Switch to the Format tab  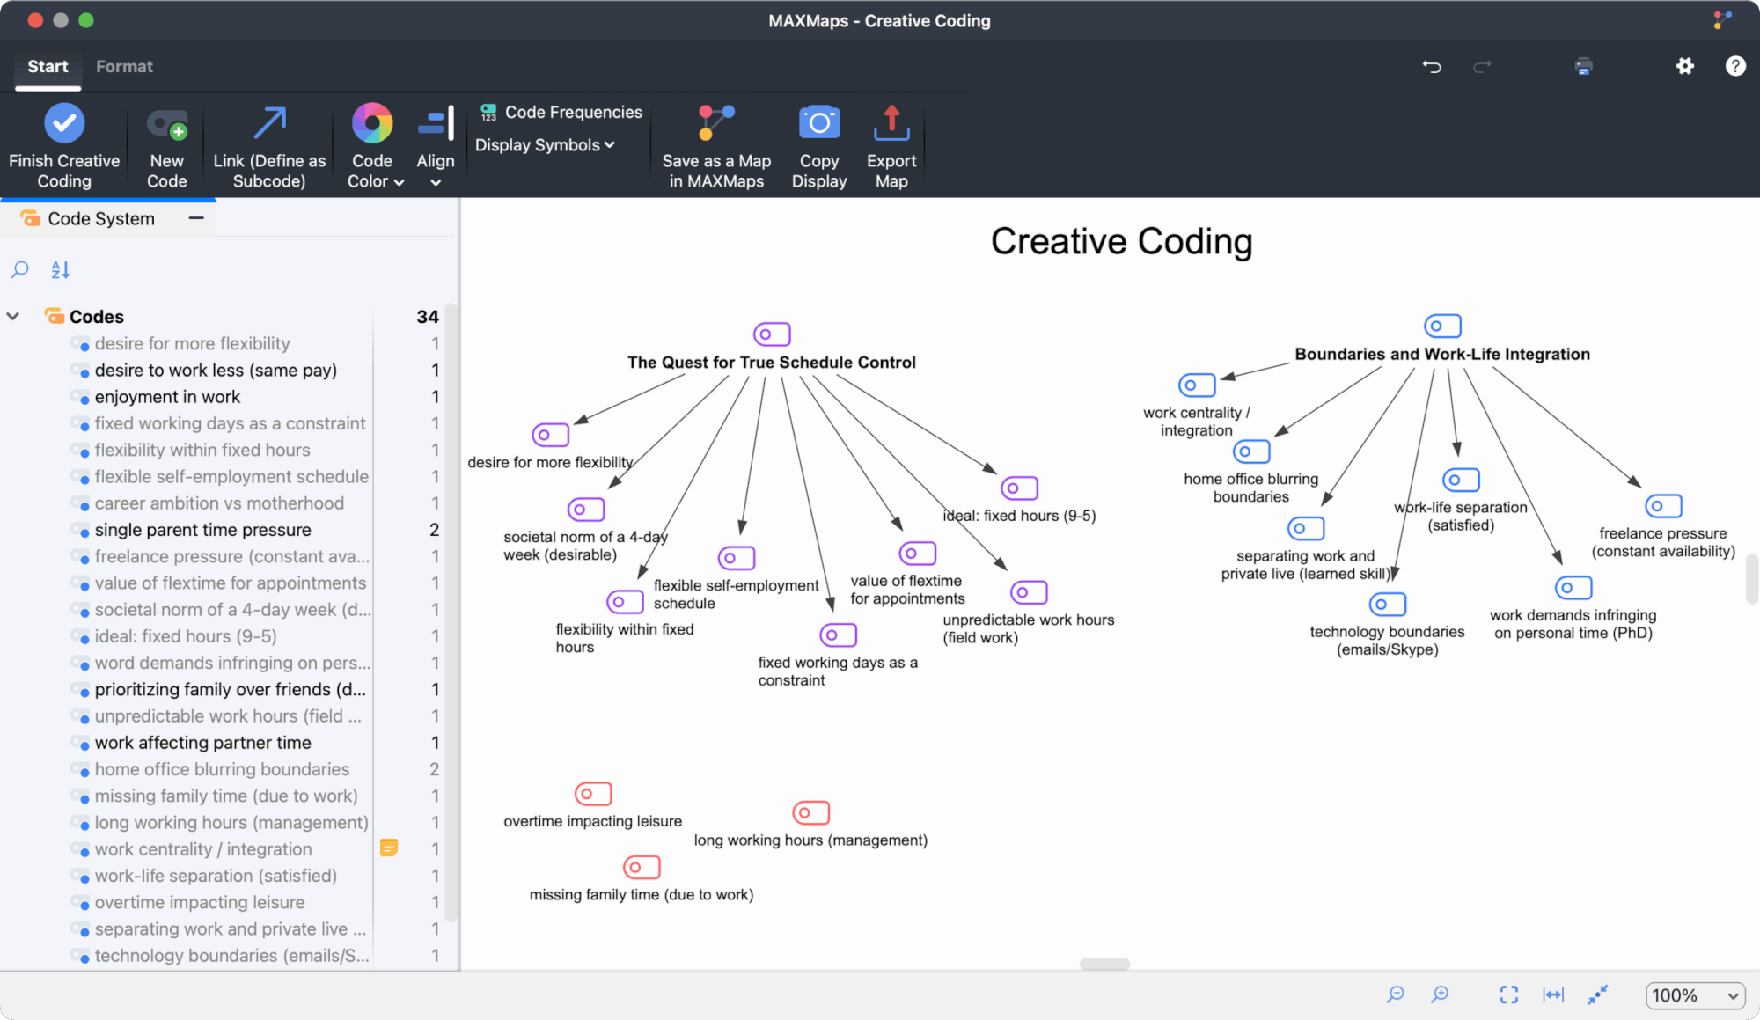(x=124, y=67)
